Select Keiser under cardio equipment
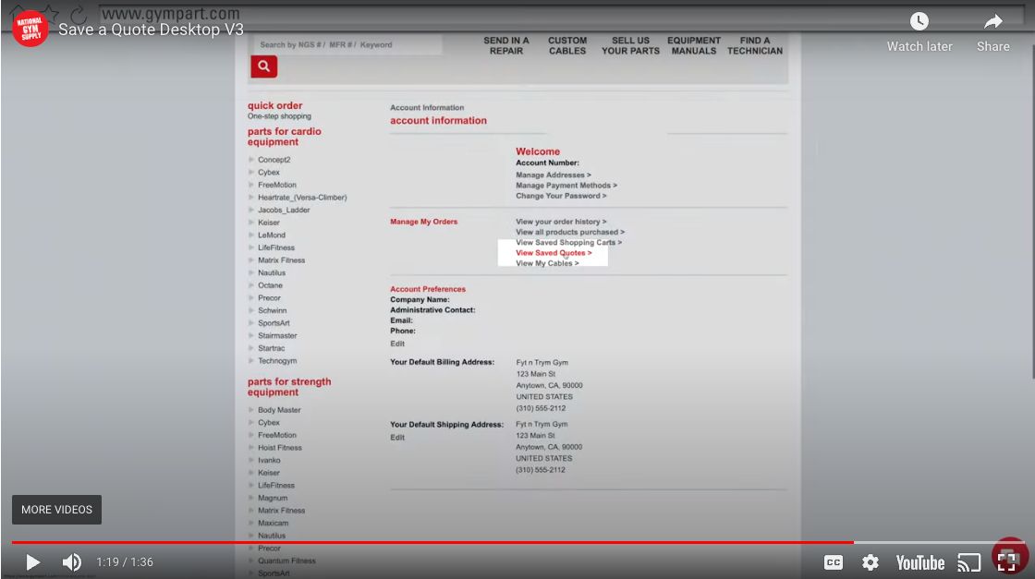 pyautogui.click(x=269, y=223)
